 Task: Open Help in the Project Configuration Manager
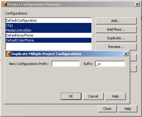coord(128,109)
